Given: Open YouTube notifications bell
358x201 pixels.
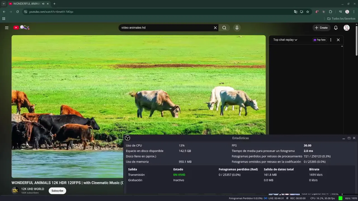Looking at the screenshot, I should pyautogui.click(x=336, y=28).
